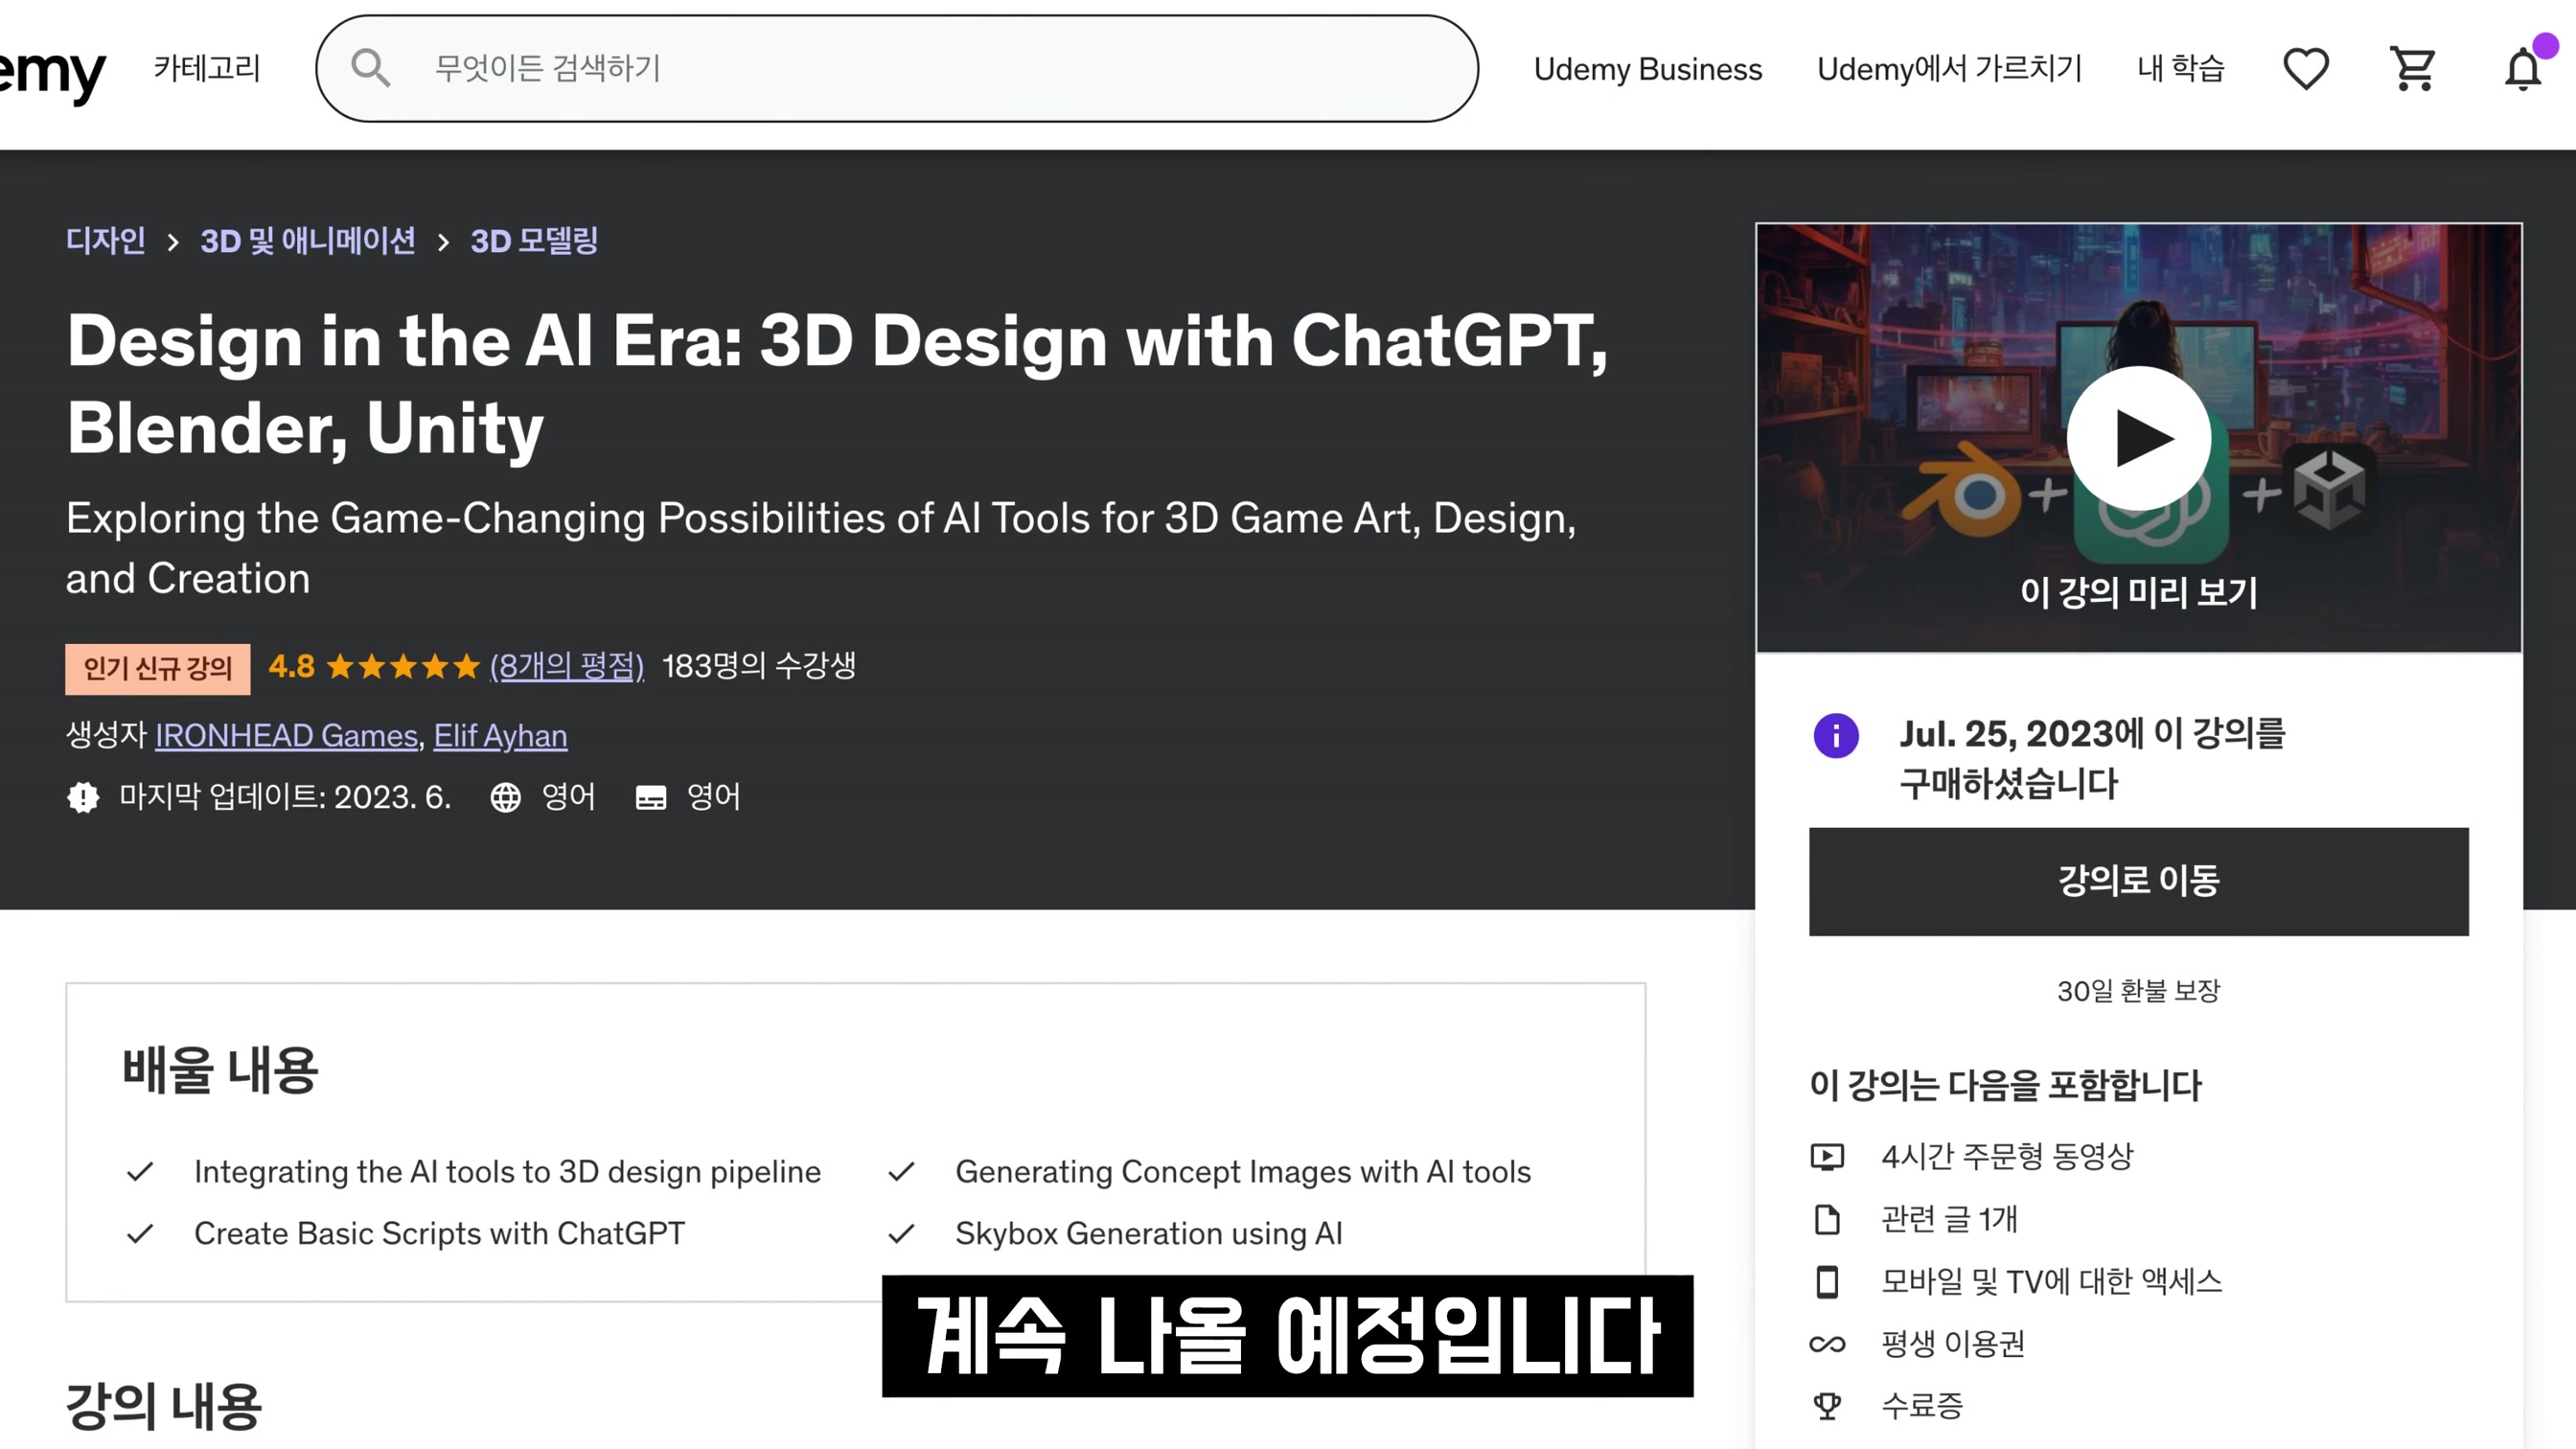
Task: Click checkmark beside Skybox Generation
Action: (x=901, y=1233)
